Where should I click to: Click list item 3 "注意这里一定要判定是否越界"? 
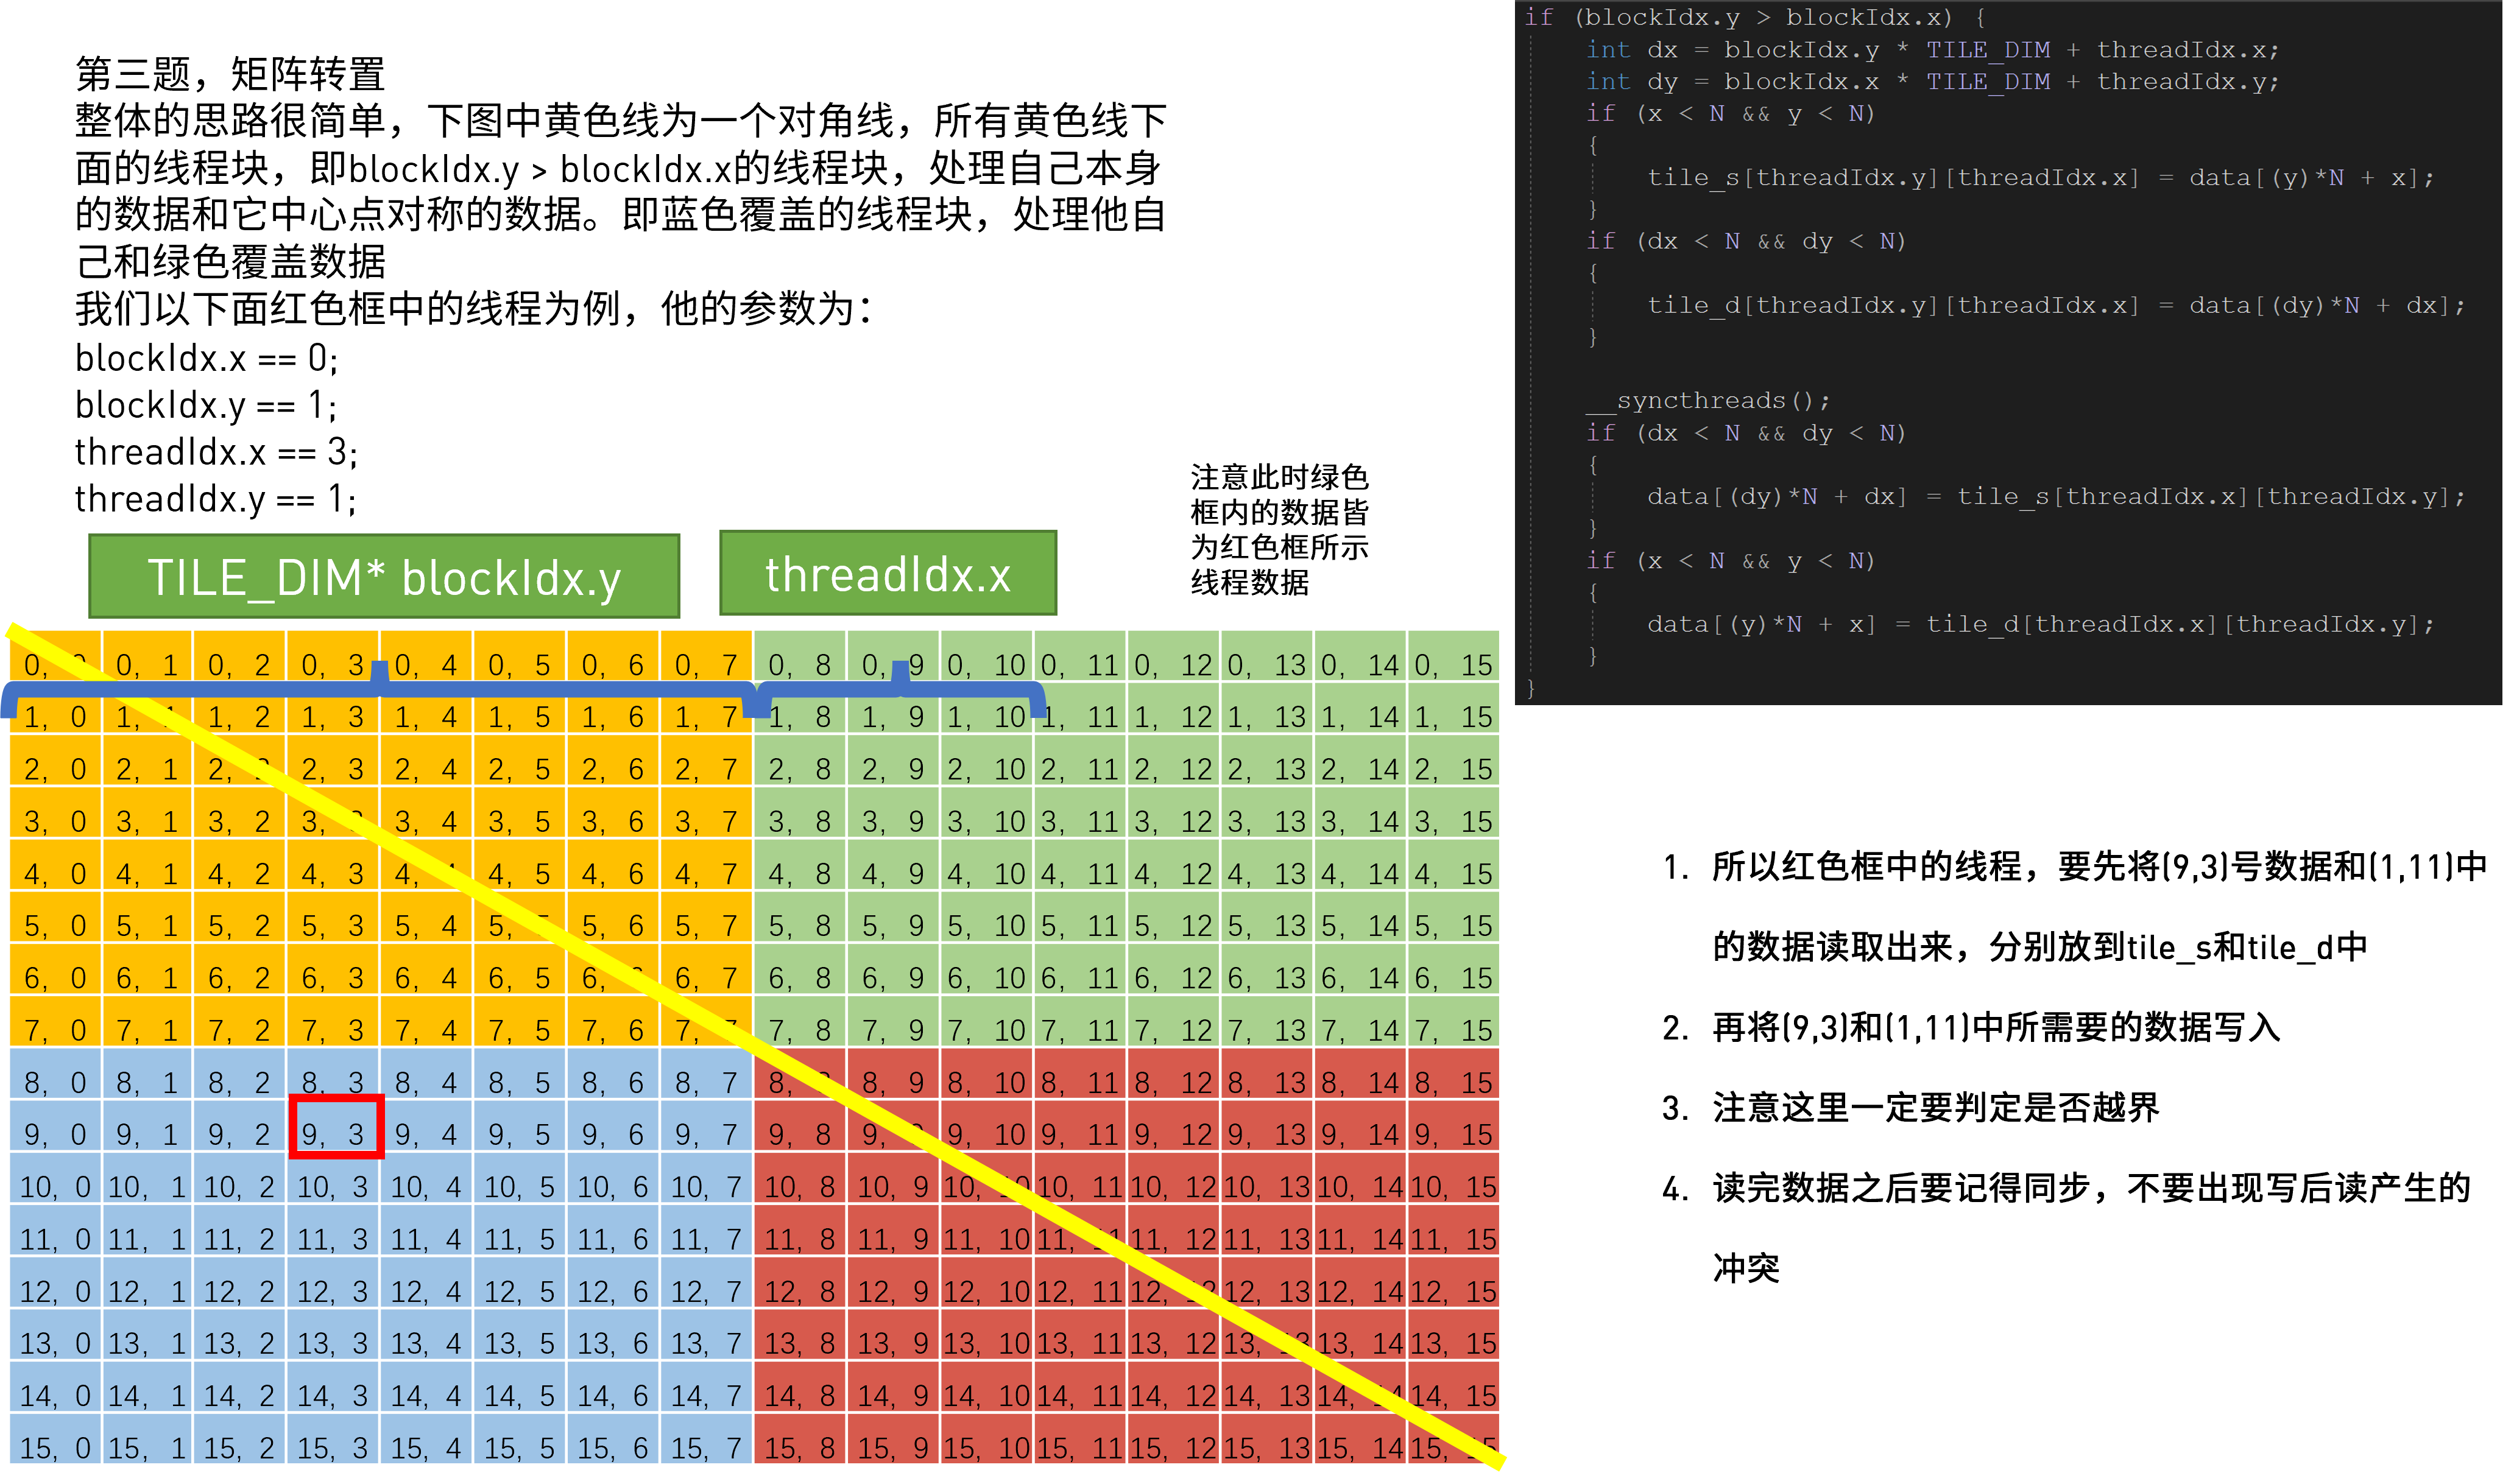[x=1912, y=1108]
